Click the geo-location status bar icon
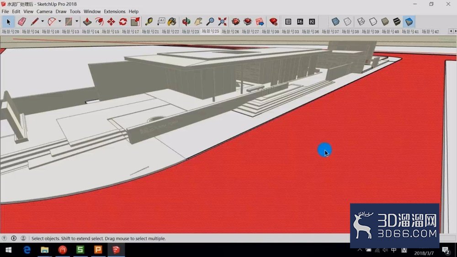The image size is (457, 257). pyautogui.click(x=4, y=238)
